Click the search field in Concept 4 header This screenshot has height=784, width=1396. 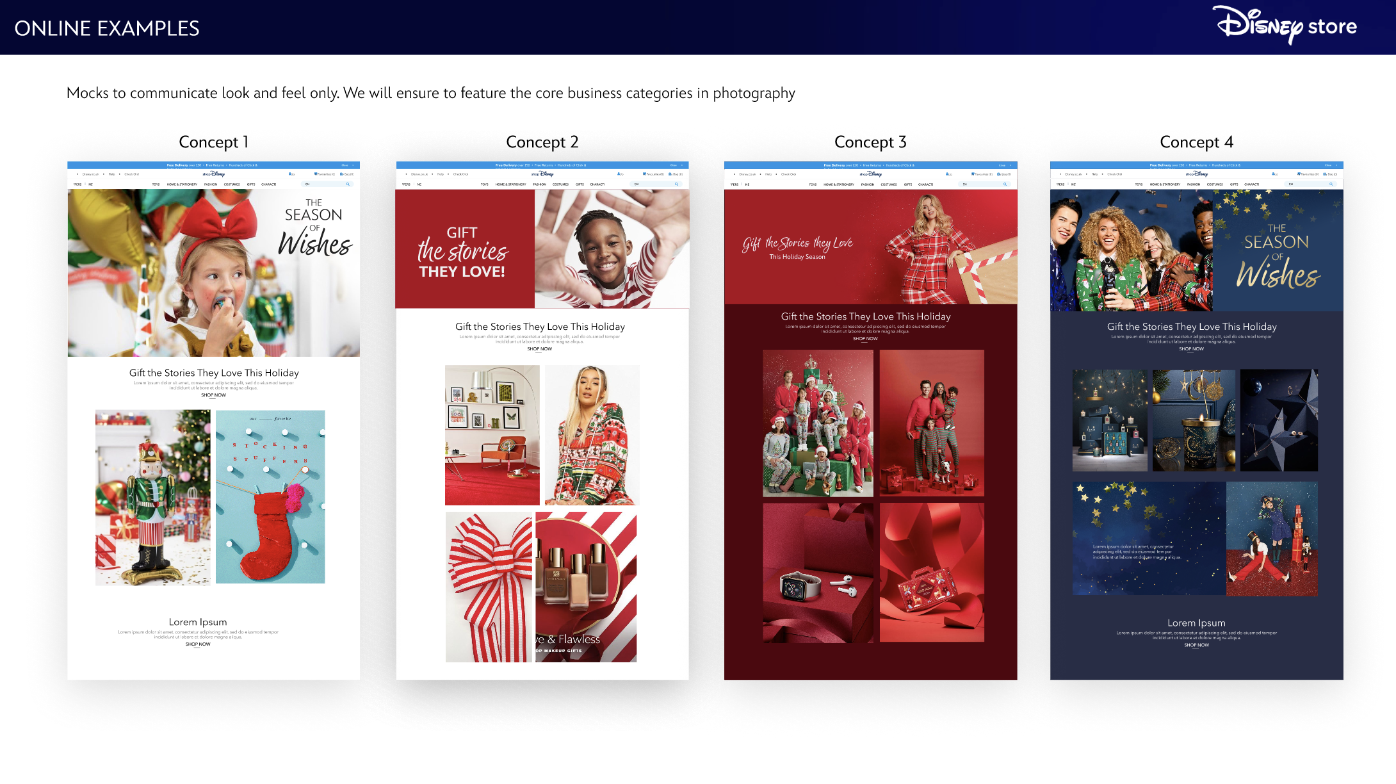pyautogui.click(x=1306, y=184)
